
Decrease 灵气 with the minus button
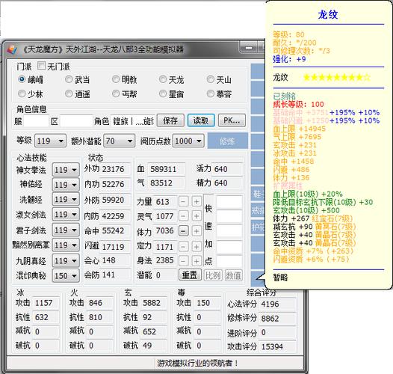coord(184,216)
